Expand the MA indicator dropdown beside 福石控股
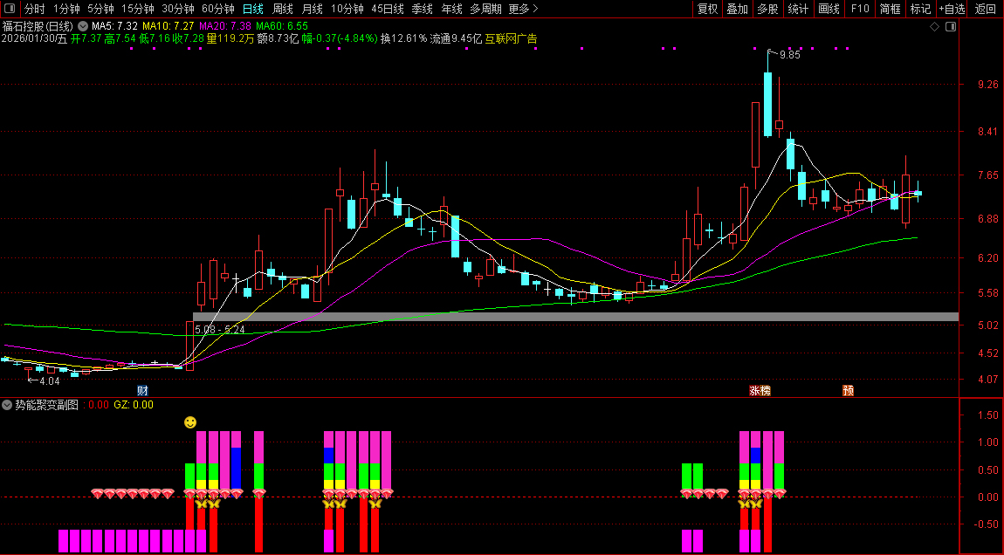Viewport: 1004px width, 555px height. point(83,26)
